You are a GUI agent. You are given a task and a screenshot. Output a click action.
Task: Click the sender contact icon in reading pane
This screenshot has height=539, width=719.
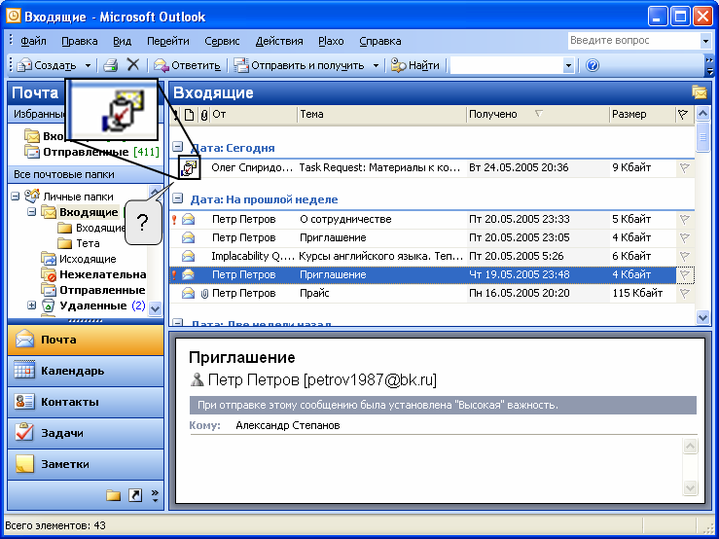tap(198, 379)
